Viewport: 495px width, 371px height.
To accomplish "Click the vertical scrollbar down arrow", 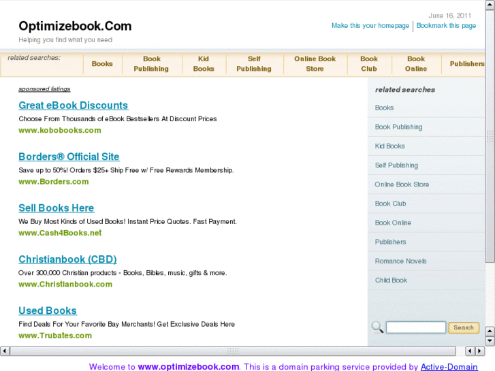I will coord(490,340).
